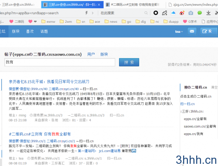Screen dimensions: 218x166
Task: Open the duapp bookmark folder
Action: pos(171,21)
